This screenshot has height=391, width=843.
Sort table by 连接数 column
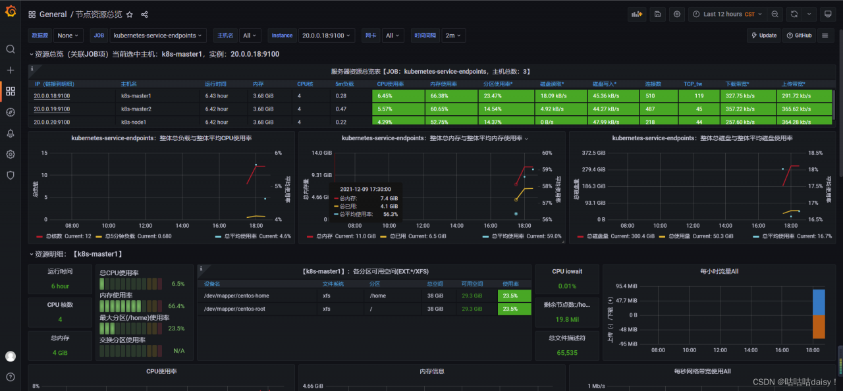pos(653,84)
